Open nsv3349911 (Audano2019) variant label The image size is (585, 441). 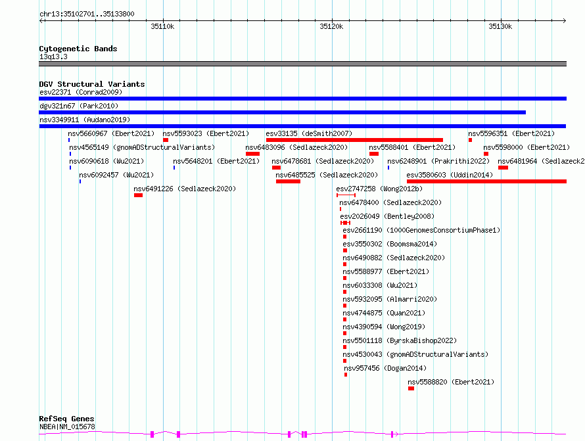pyautogui.click(x=85, y=120)
